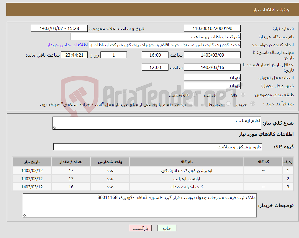Click the remaining time field 23:44:21
This screenshot has width=299, height=238.
(x=74, y=55)
